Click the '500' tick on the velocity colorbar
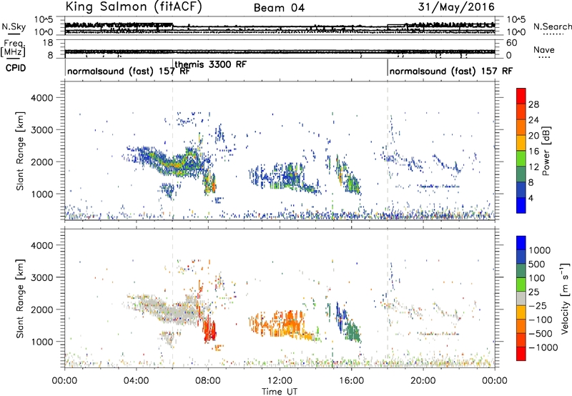Image resolution: width=572 pixels, height=396 pixels. (x=536, y=264)
